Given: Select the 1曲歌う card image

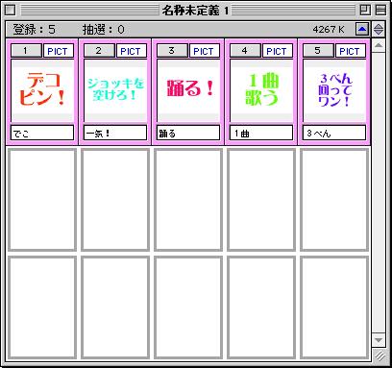Looking at the screenshot, I should 261,90.
